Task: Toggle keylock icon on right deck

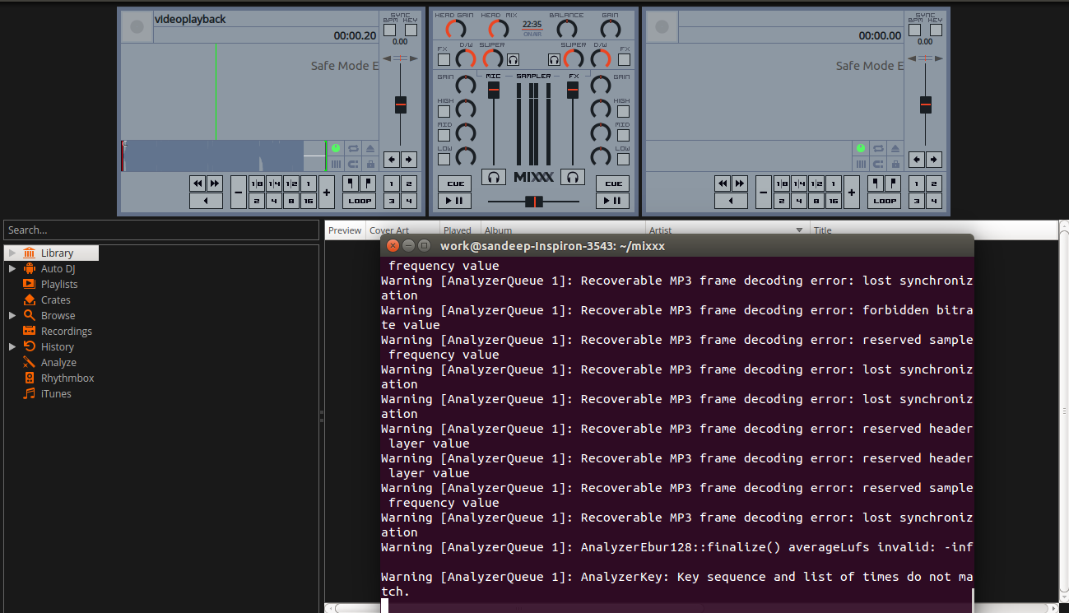Action: click(895, 164)
